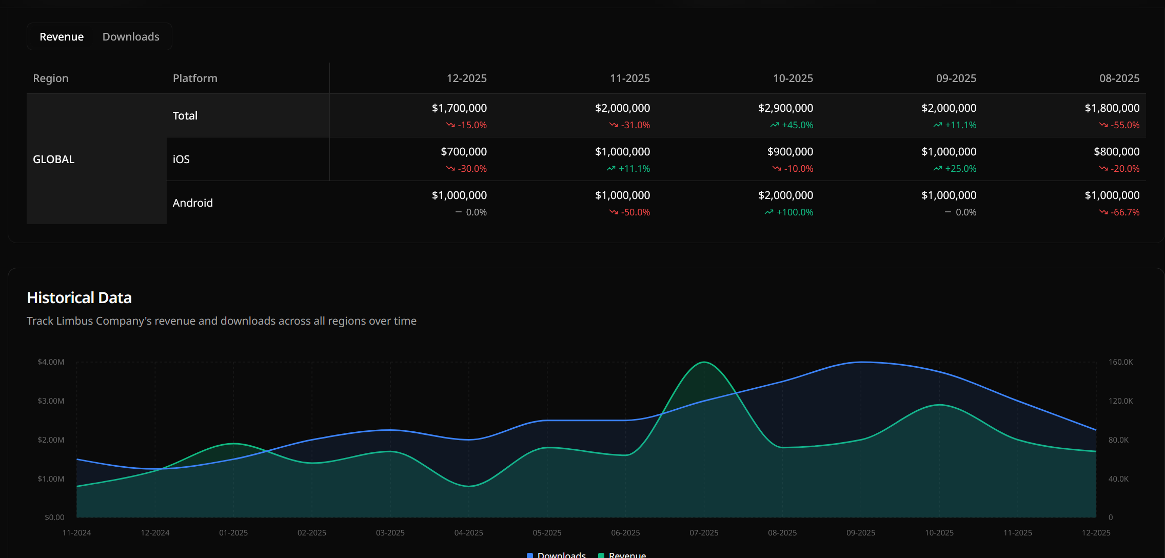
Task: Click the 12-2025 column header
Action: pyautogui.click(x=466, y=78)
